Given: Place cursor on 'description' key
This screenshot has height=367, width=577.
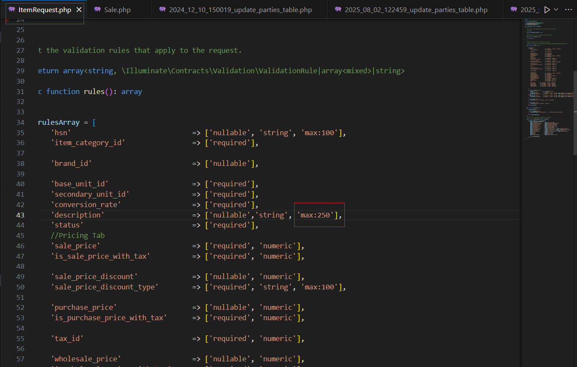Looking at the screenshot, I should click(x=78, y=215).
